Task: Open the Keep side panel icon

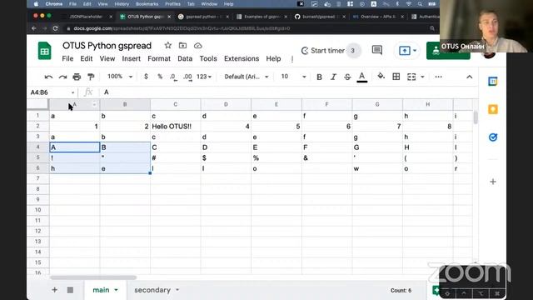Action: point(493,109)
